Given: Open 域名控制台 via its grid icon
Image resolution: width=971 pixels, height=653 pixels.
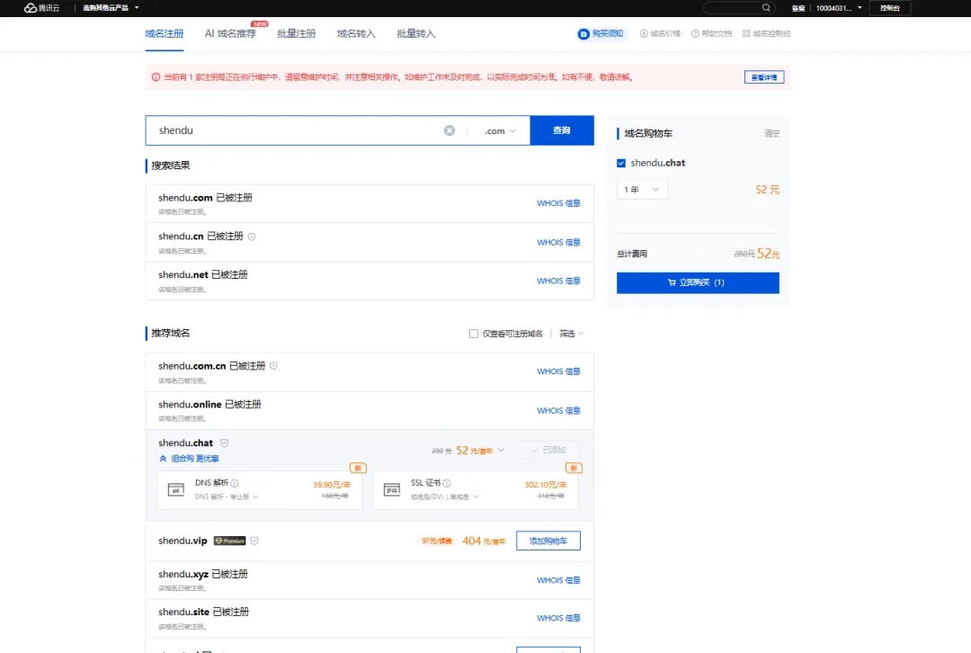Looking at the screenshot, I should coord(746,33).
